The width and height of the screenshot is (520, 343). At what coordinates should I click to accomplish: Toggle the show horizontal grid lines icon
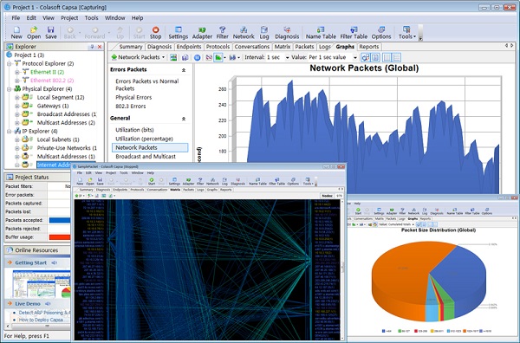[x=396, y=57]
